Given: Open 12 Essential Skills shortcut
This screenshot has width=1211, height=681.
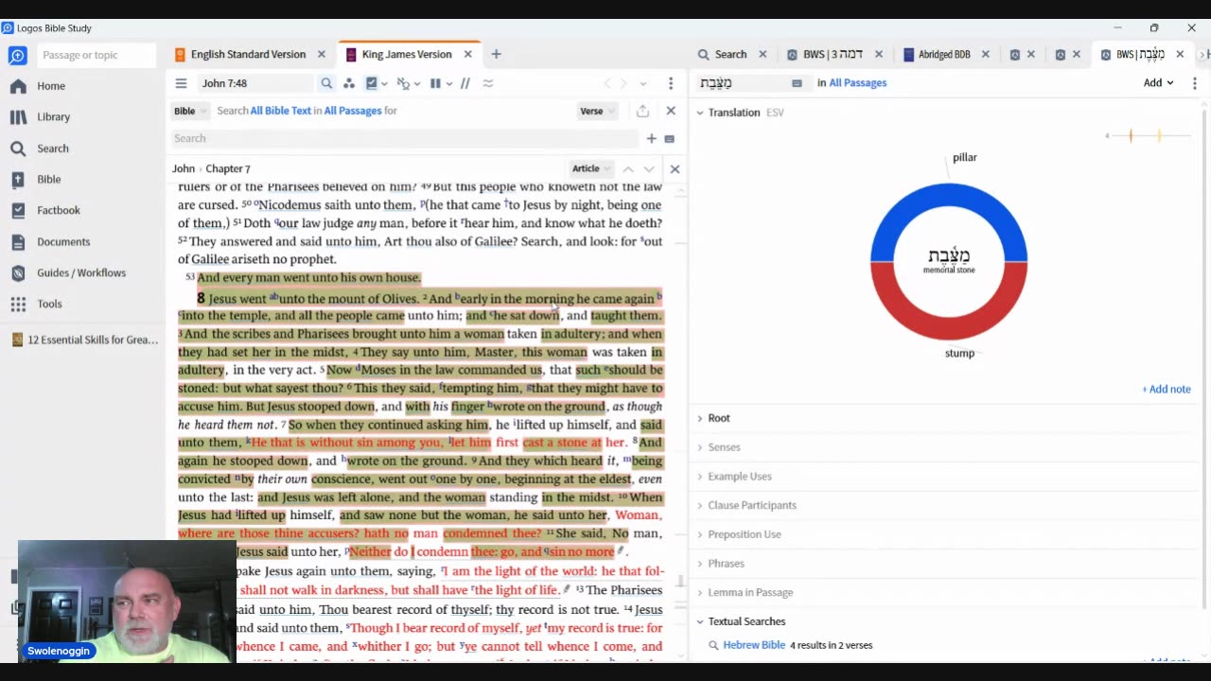Looking at the screenshot, I should click(x=85, y=340).
